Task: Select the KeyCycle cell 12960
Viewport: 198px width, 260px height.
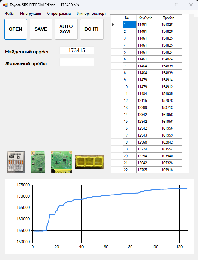Action: point(148,142)
